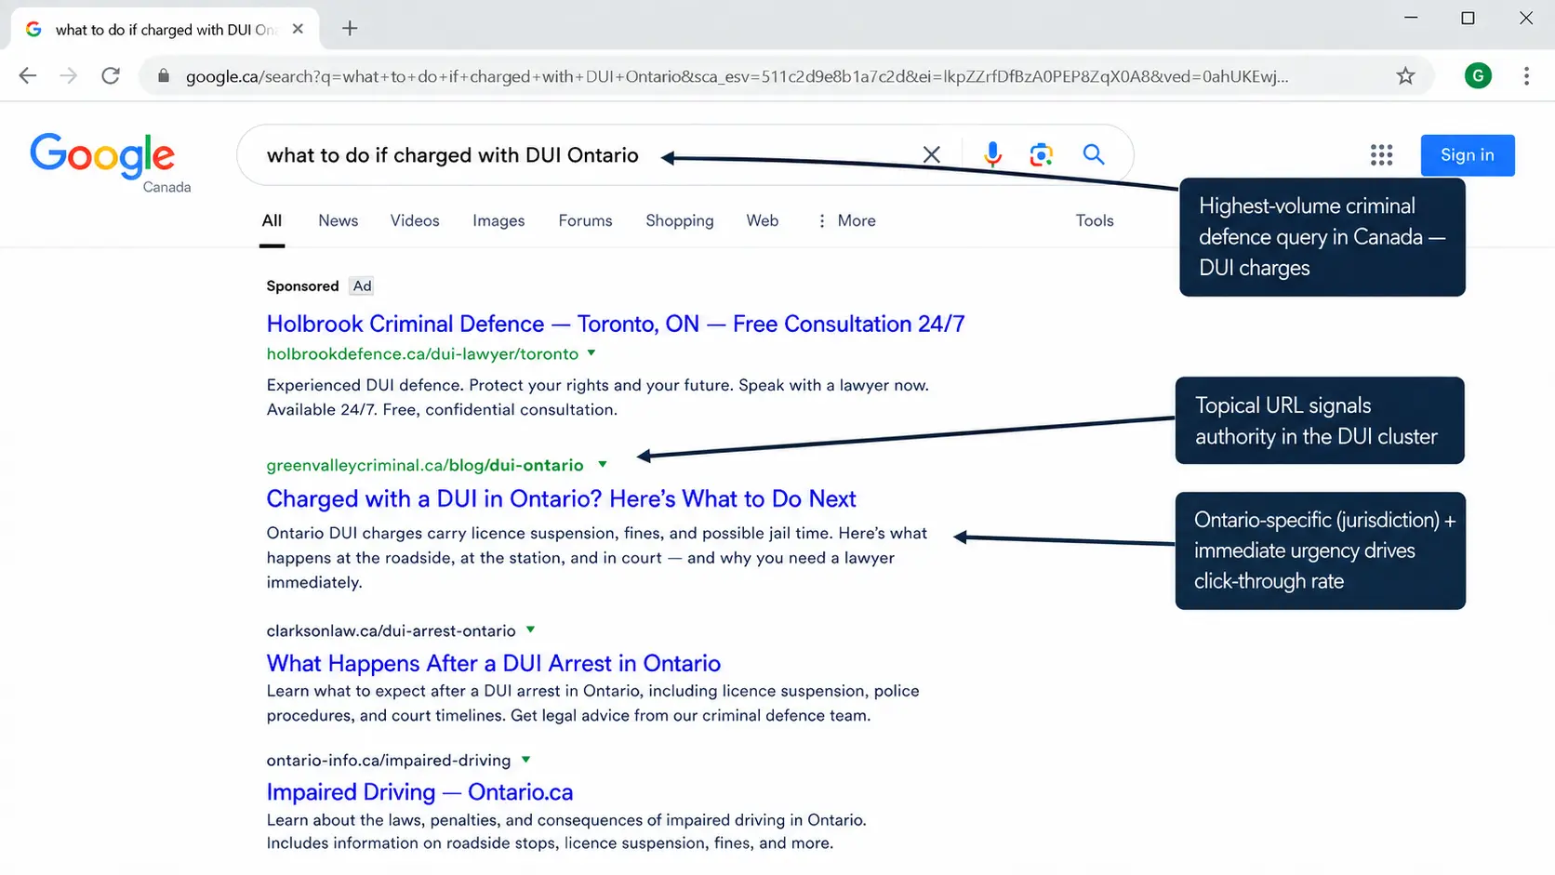This screenshot has height=875, width=1555.
Task: Click the holbrookdefence.ca/dui-lawyer/toronto URL
Action: [422, 354]
